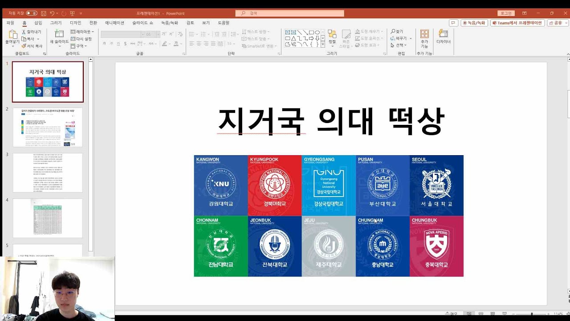The image size is (570, 321).
Task: Switch to the 삽입 (Insert) tab
Action: (38, 23)
